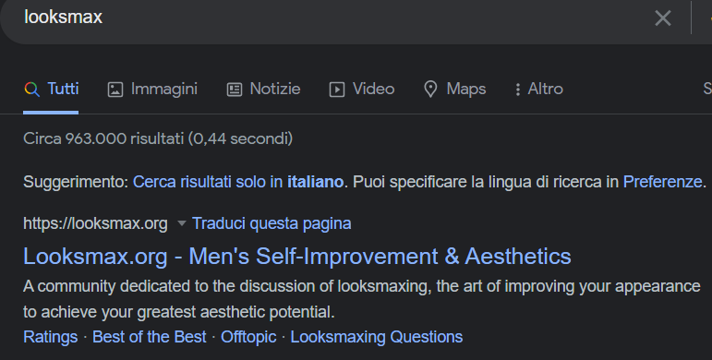The width and height of the screenshot is (712, 360).
Task: Open Looksmax.org Men's Self-Improvement result title
Action: click(x=297, y=257)
